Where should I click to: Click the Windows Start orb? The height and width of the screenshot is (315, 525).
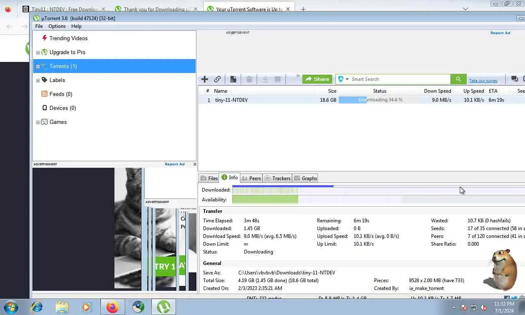pos(11,307)
